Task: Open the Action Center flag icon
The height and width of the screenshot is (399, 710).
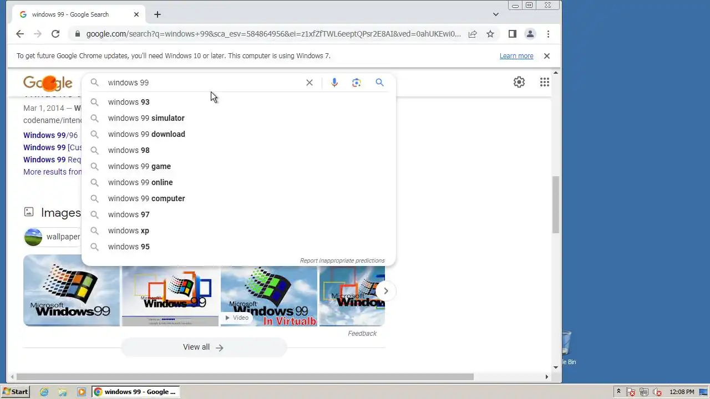Action: pos(631,392)
